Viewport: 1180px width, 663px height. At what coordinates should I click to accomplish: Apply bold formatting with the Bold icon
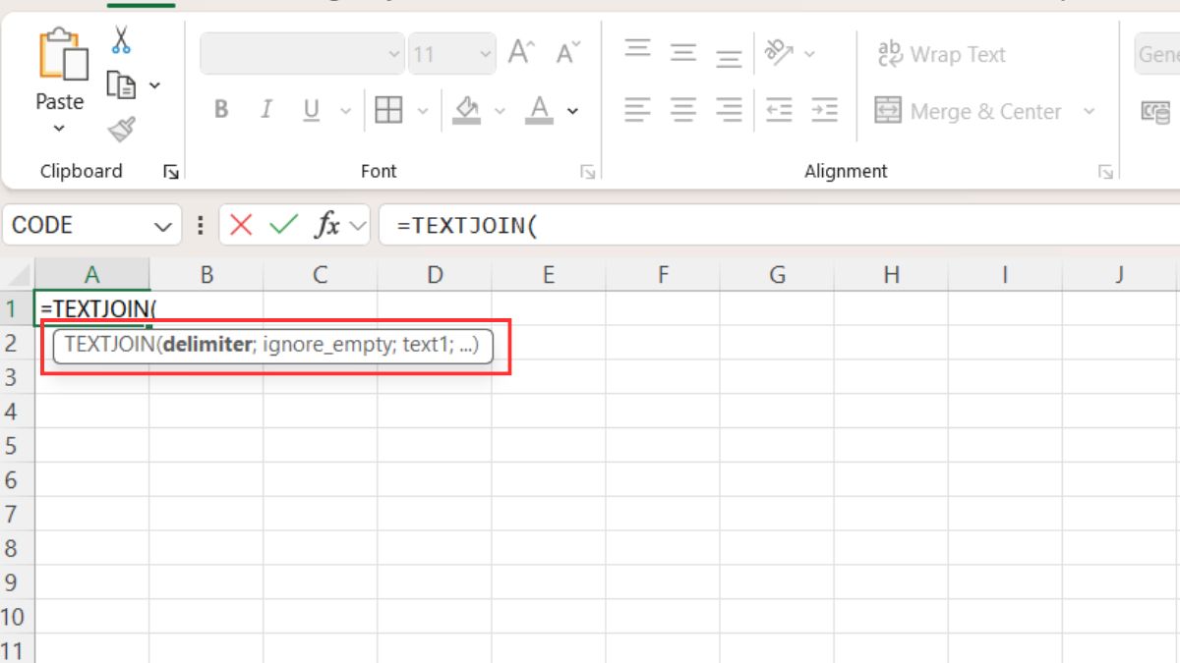(220, 110)
